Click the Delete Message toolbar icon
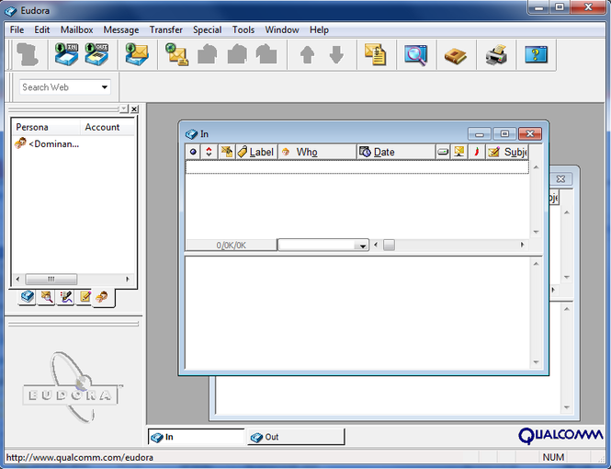611x469 pixels. 28,54
